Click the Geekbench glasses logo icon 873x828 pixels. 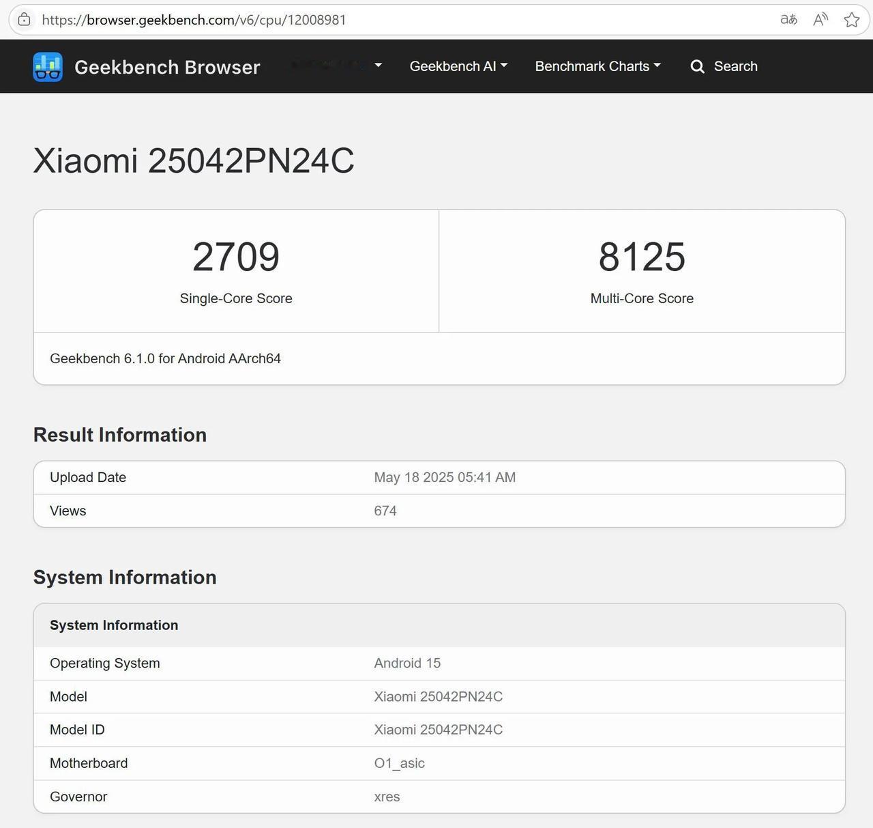[48, 67]
